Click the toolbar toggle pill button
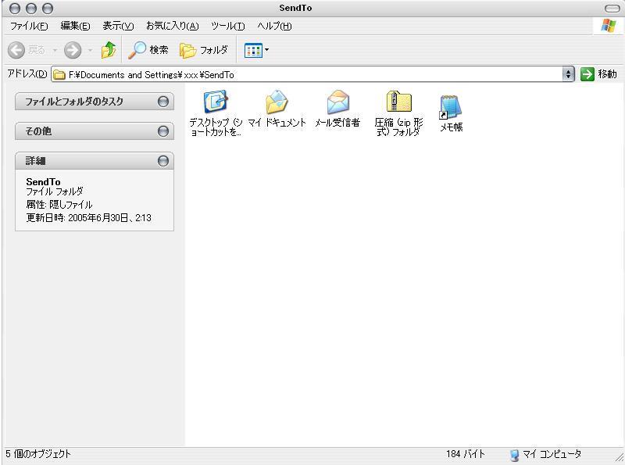 click(x=612, y=9)
